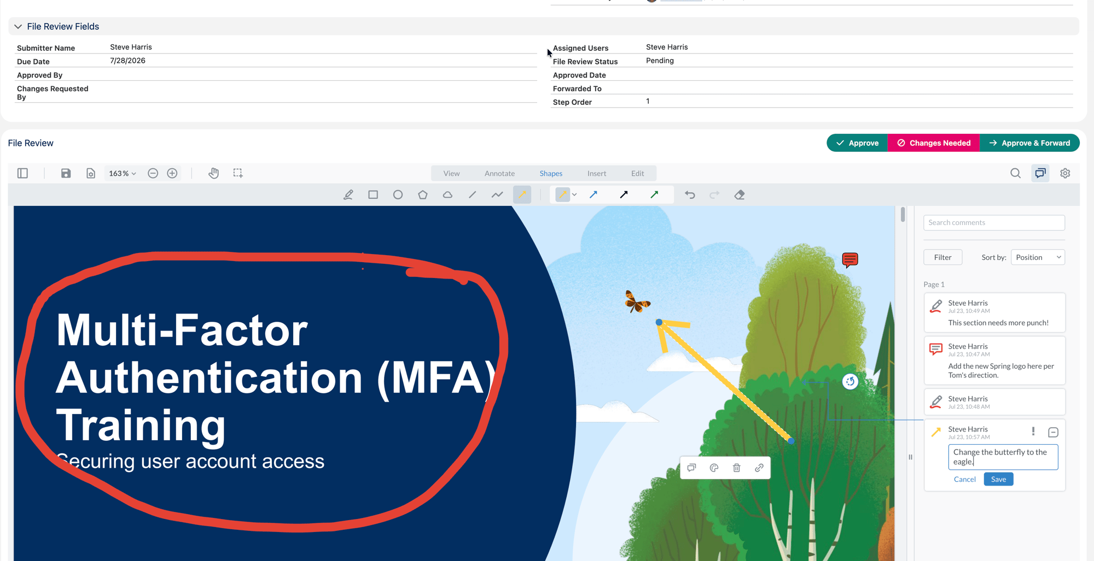Toggle the left sidebar panel icon

coord(22,173)
